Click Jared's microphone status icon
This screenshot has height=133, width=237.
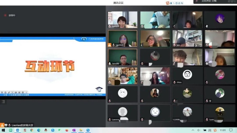[110, 64]
